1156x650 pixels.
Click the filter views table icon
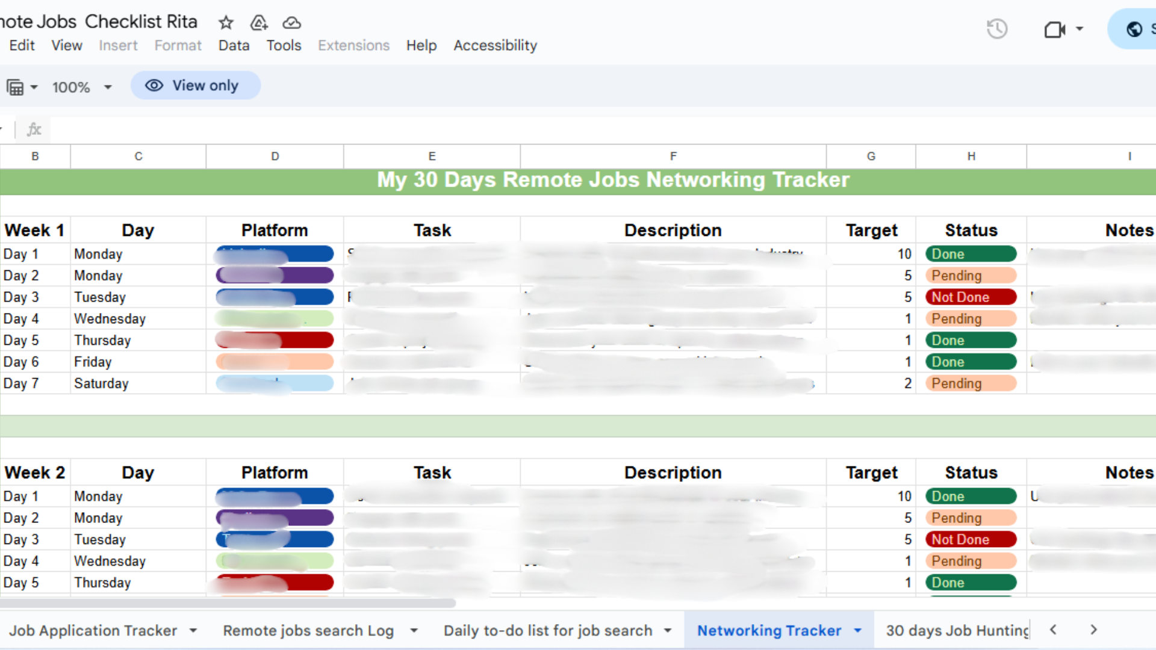pos(16,87)
